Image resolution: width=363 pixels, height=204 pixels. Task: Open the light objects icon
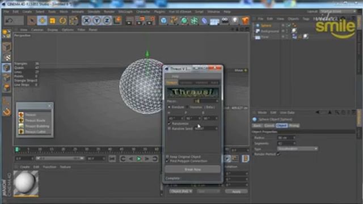tap(235, 21)
